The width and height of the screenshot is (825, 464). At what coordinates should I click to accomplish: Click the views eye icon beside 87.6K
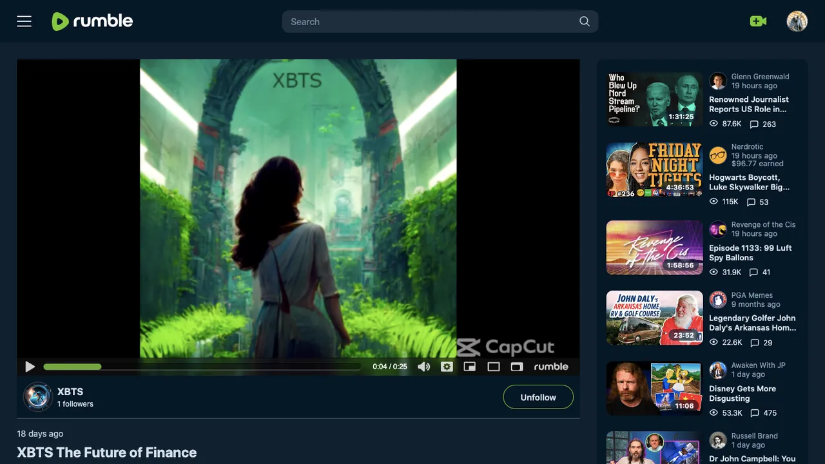tap(713, 124)
